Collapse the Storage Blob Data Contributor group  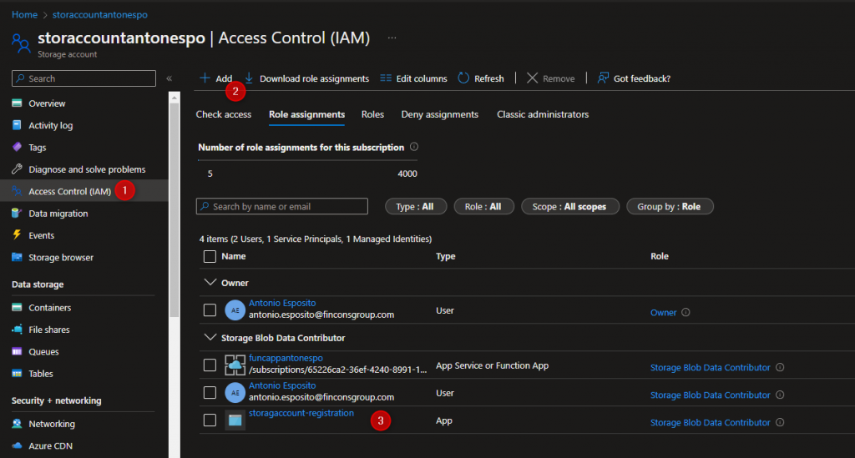click(x=210, y=338)
